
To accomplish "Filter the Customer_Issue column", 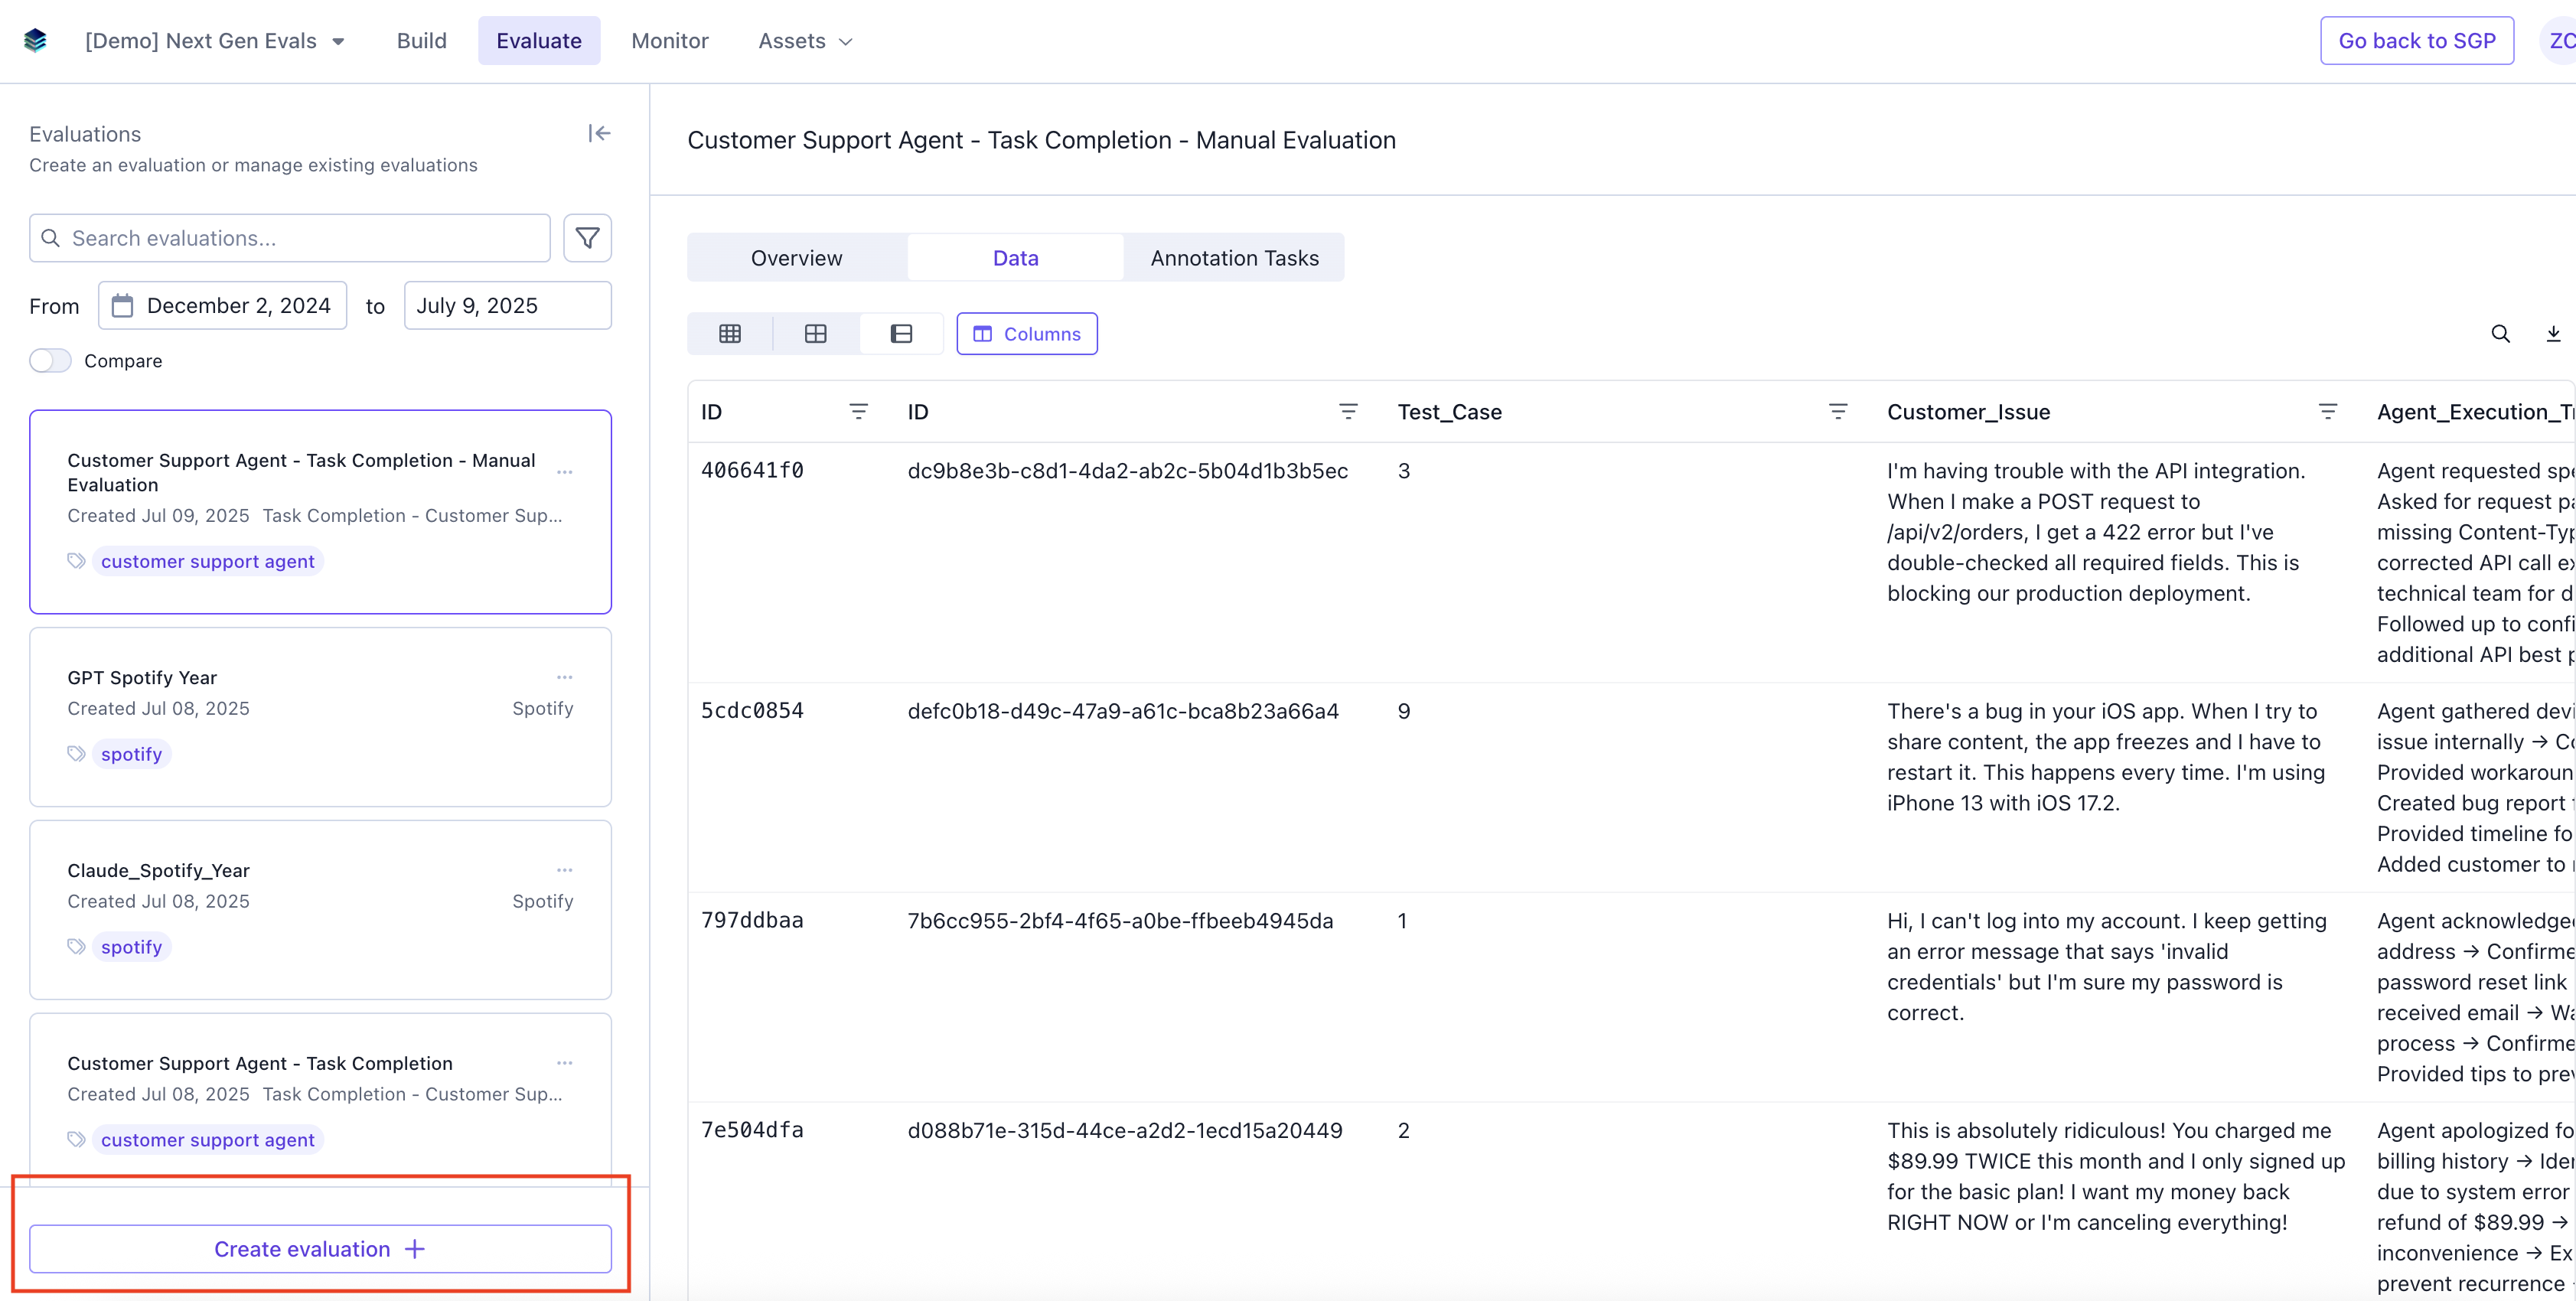I will pyautogui.click(x=2328, y=411).
